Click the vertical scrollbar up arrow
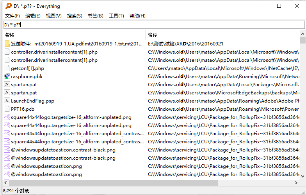Image resolution: width=306 pixels, height=195 pixels. tap(303, 34)
